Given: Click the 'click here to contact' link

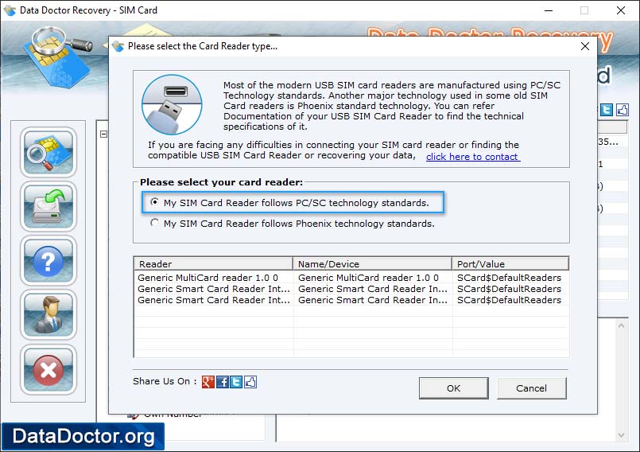Looking at the screenshot, I should click(473, 157).
